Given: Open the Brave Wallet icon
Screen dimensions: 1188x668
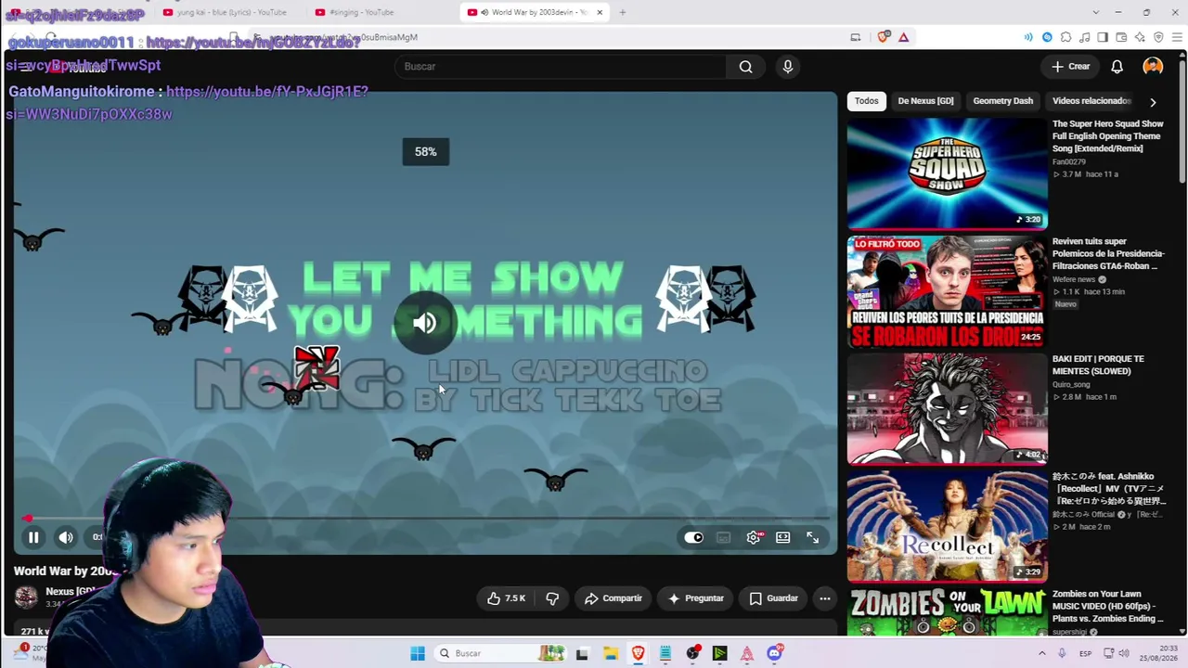Looking at the screenshot, I should pos(1121,37).
